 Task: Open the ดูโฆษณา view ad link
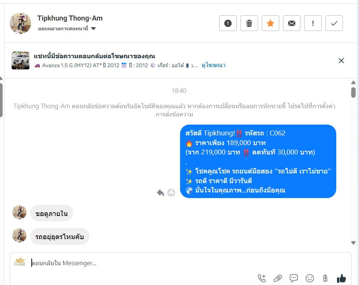point(213,65)
